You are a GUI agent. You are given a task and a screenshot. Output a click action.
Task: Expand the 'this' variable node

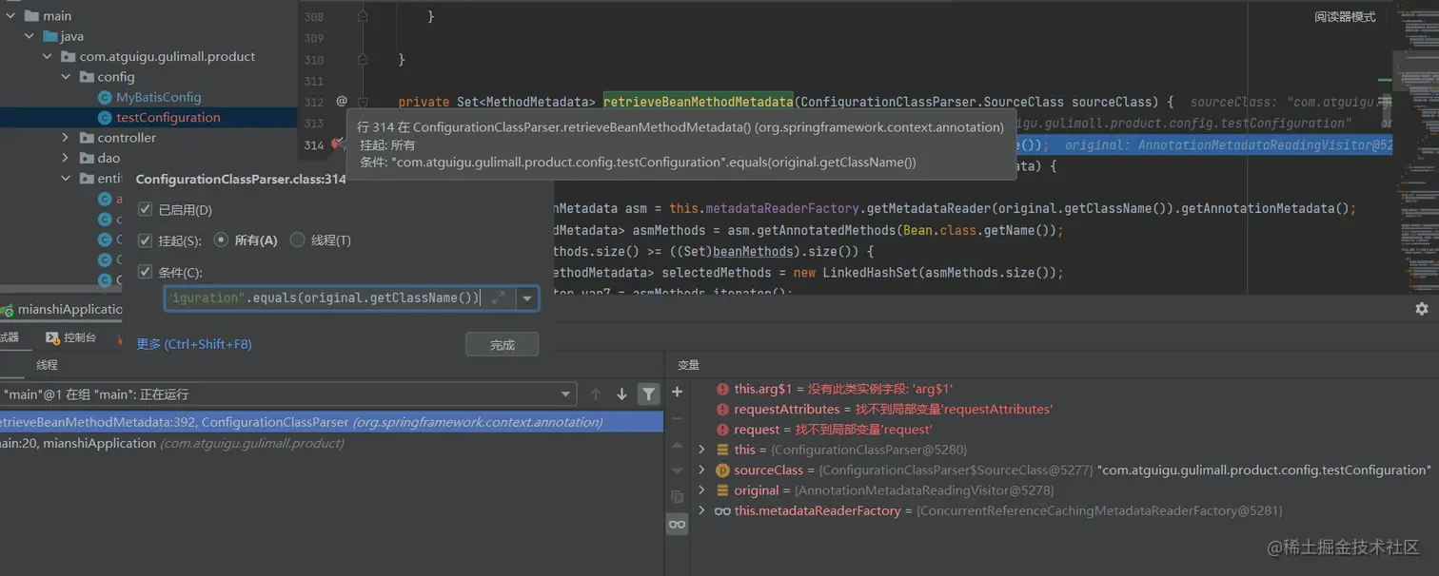(x=702, y=450)
